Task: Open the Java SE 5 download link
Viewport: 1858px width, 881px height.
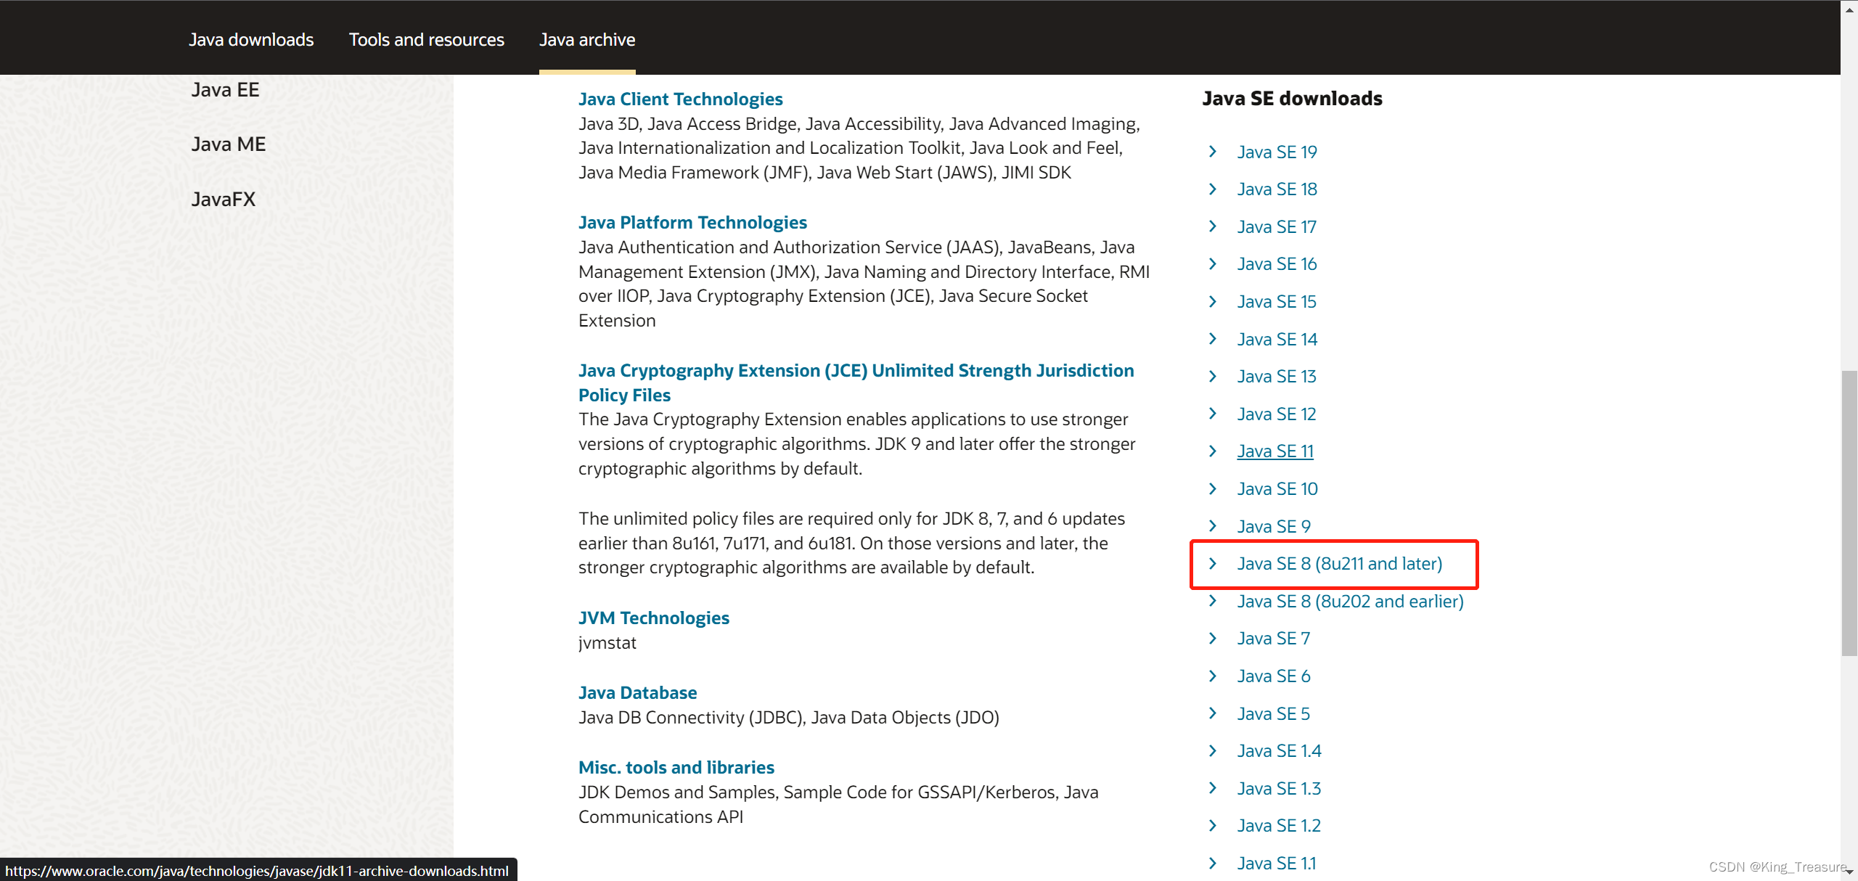Action: [x=1274, y=714]
